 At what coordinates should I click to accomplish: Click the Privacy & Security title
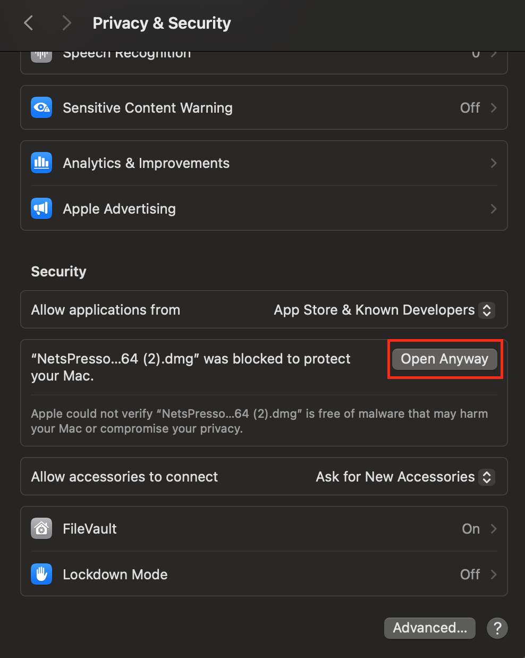(162, 23)
